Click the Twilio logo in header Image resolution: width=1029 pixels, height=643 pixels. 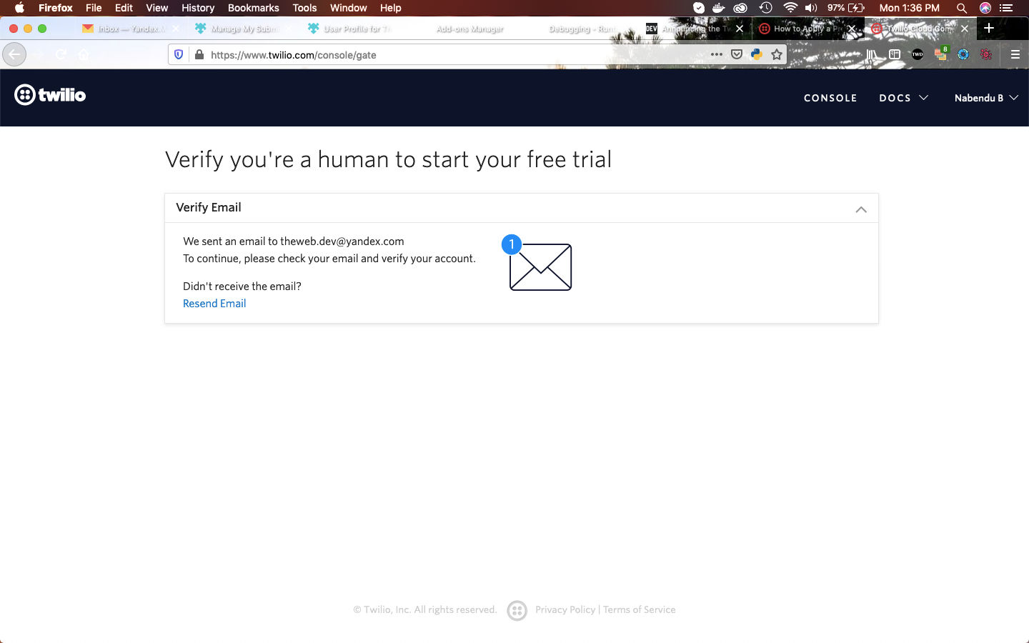[50, 95]
